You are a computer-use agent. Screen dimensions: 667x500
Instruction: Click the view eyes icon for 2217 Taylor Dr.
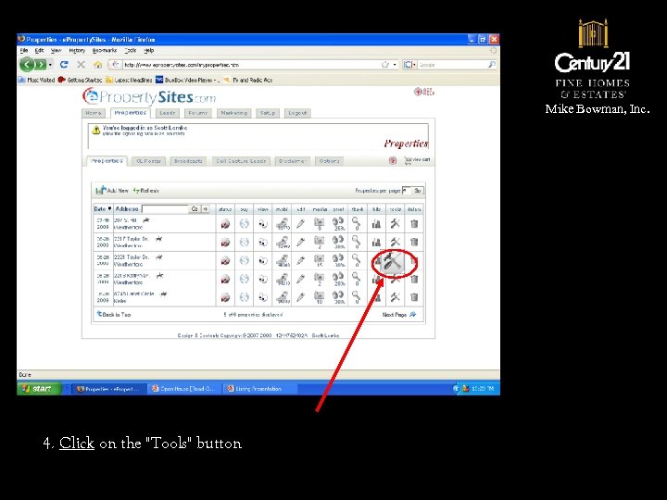(263, 242)
